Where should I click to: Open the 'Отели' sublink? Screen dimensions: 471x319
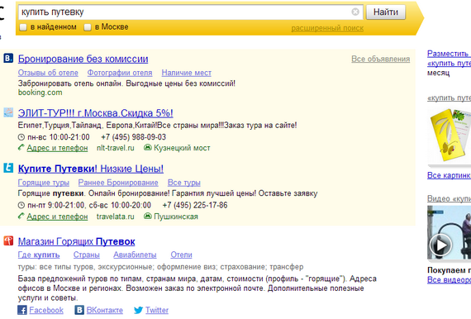pyautogui.click(x=182, y=255)
